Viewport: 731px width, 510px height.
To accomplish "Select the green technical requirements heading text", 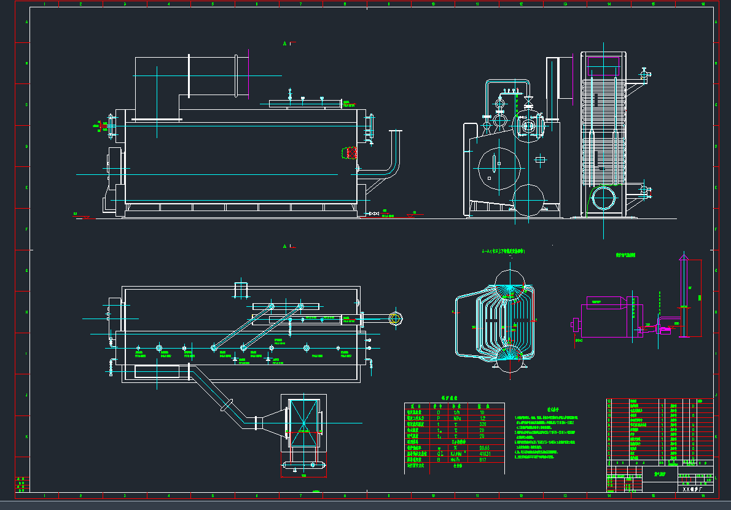I will [555, 409].
